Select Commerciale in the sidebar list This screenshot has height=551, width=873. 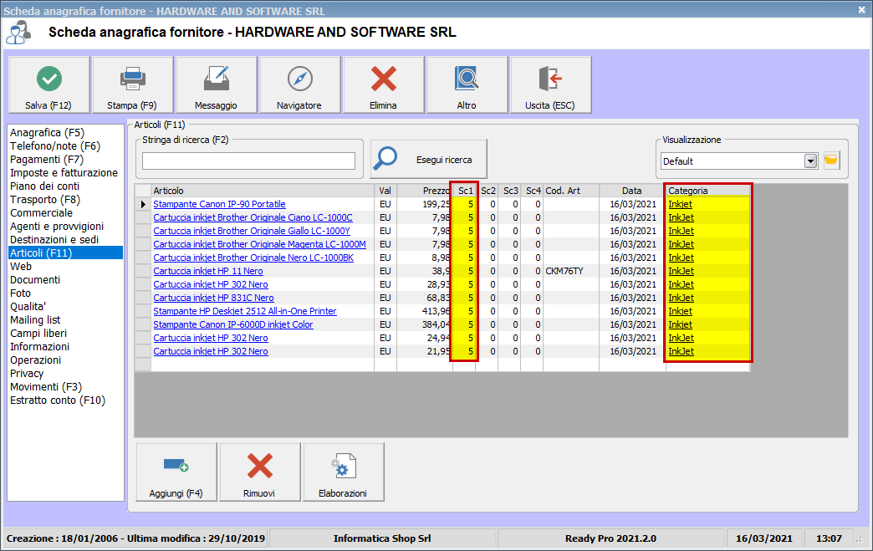tap(41, 212)
